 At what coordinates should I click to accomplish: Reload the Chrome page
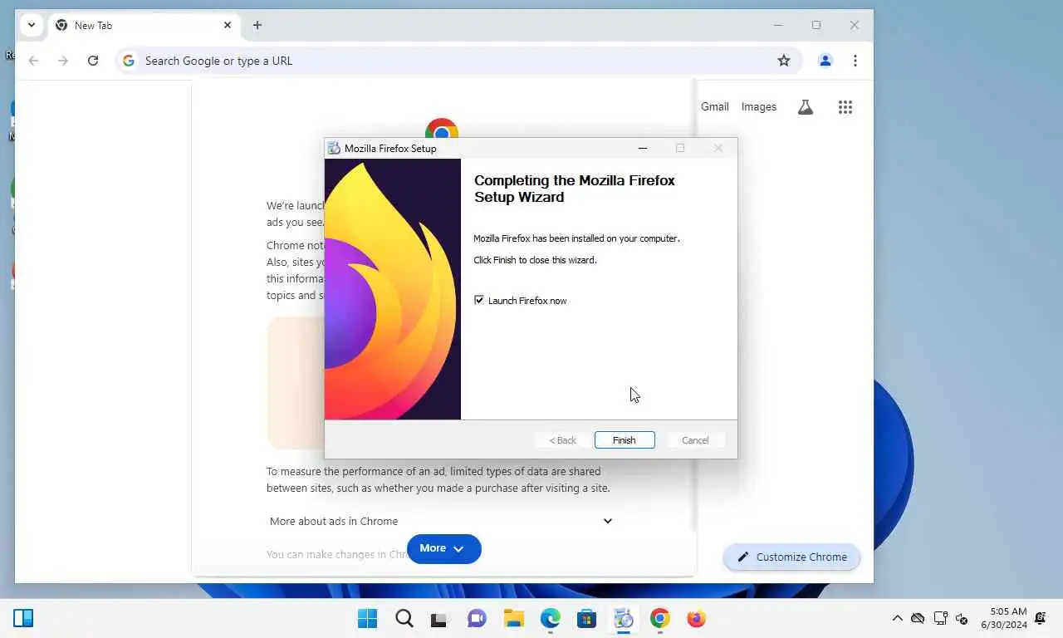[x=93, y=61]
